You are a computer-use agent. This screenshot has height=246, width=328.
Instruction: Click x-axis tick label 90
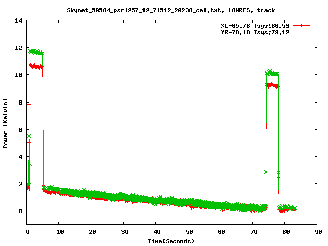click(x=318, y=232)
